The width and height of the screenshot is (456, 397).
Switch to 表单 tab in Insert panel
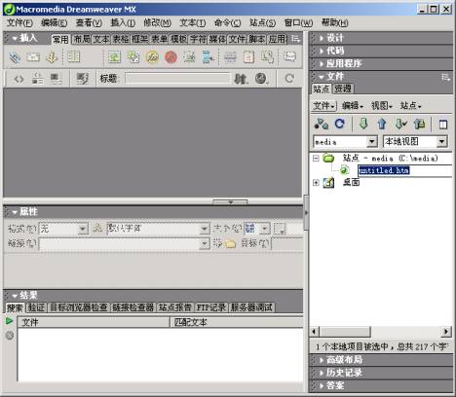[x=159, y=39]
